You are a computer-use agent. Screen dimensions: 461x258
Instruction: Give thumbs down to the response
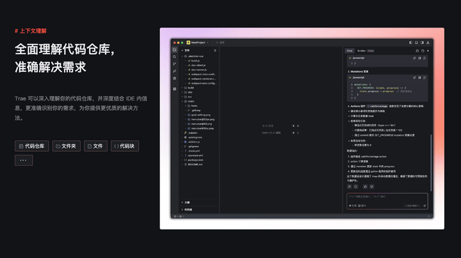(x=371, y=186)
